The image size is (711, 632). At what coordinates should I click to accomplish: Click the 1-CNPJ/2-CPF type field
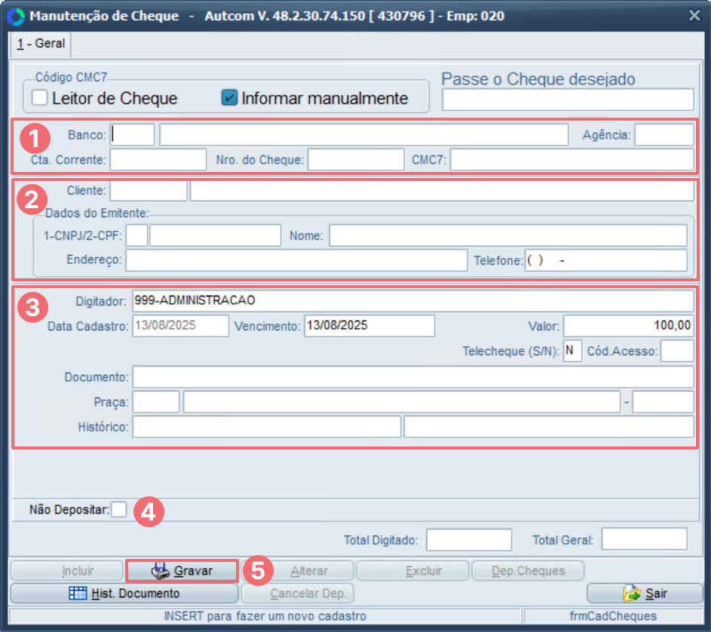[137, 235]
